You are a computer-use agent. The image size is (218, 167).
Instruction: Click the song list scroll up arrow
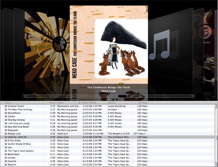[x=216, y=106]
